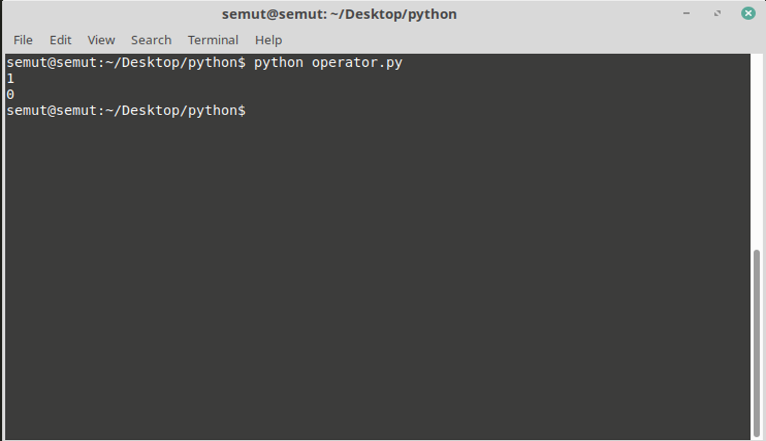This screenshot has height=441, width=766.
Task: Minimize the terminal window
Action: pyautogui.click(x=686, y=13)
